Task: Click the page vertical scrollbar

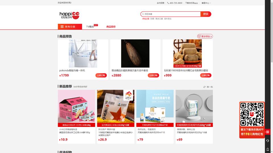Action: coord(272,31)
